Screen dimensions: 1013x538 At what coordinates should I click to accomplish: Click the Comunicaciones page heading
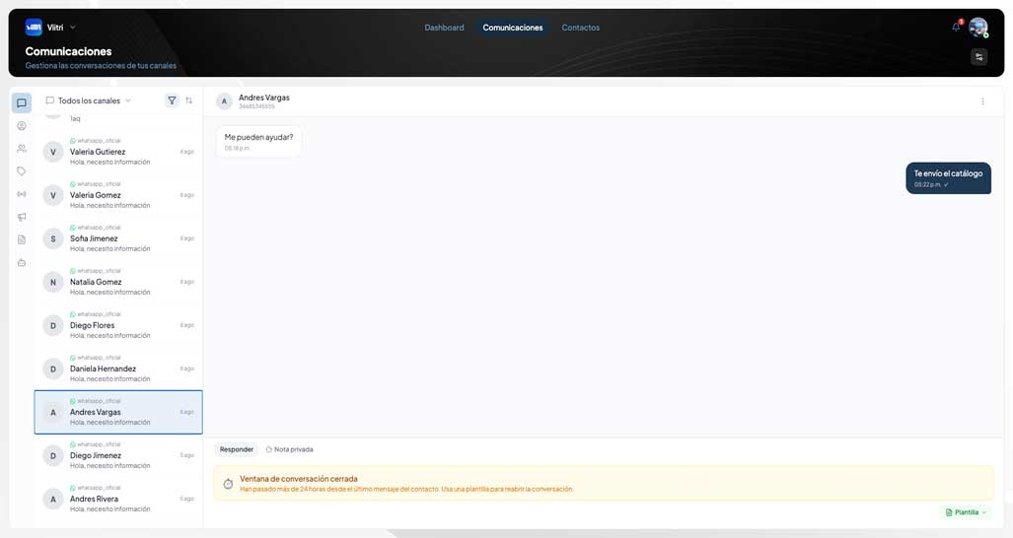[68, 51]
